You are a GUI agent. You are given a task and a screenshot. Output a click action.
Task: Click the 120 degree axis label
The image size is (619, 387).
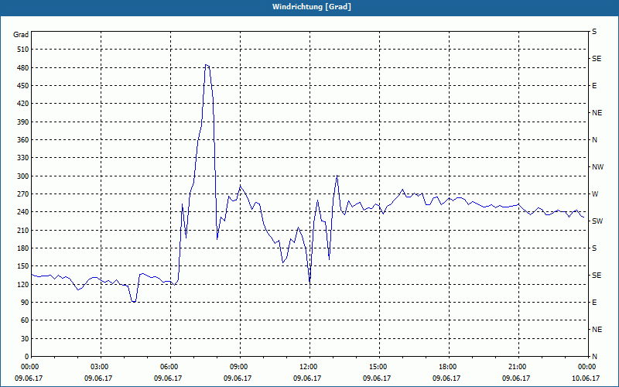pos(24,284)
